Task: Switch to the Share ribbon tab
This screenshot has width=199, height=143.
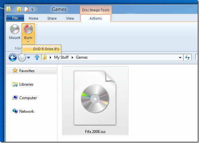Action: coord(52,18)
